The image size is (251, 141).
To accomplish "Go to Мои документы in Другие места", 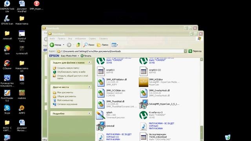I will [x=65, y=92].
